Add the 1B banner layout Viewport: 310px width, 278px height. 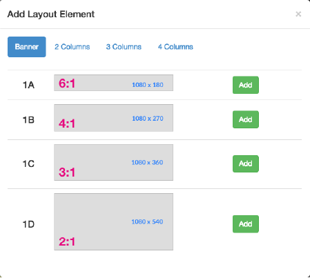click(x=246, y=119)
